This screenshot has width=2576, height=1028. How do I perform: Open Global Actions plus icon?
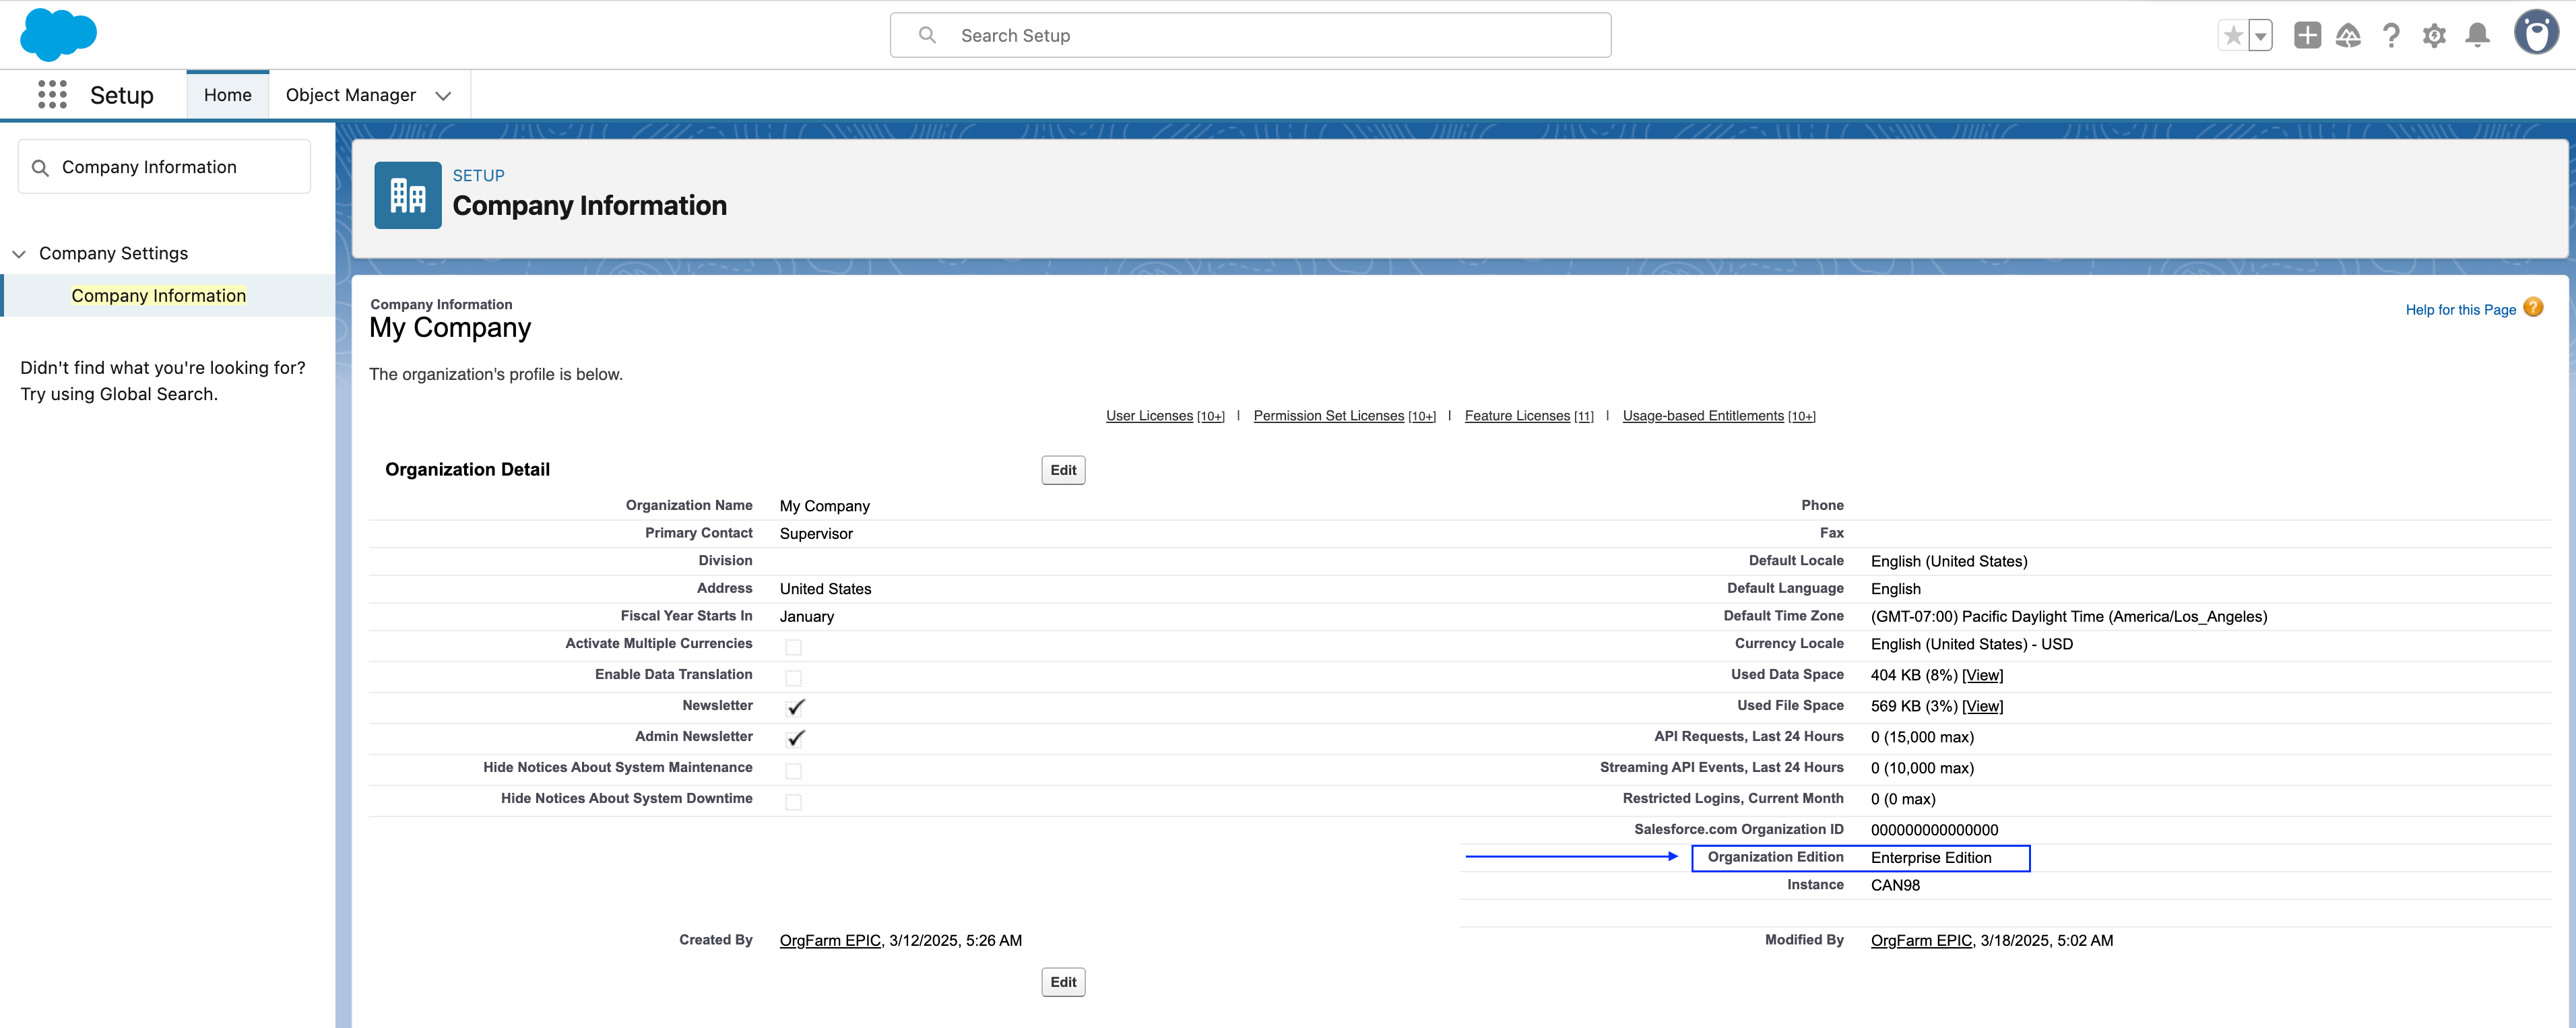point(2307,36)
